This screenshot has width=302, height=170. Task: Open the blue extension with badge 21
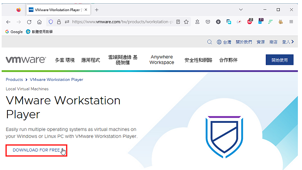[x=260, y=21]
